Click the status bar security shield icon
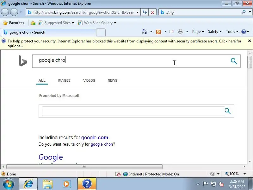The image size is (253, 190). (x=3, y=174)
